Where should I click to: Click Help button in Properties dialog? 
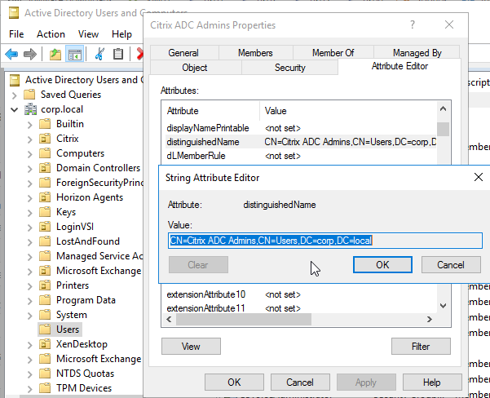432,382
